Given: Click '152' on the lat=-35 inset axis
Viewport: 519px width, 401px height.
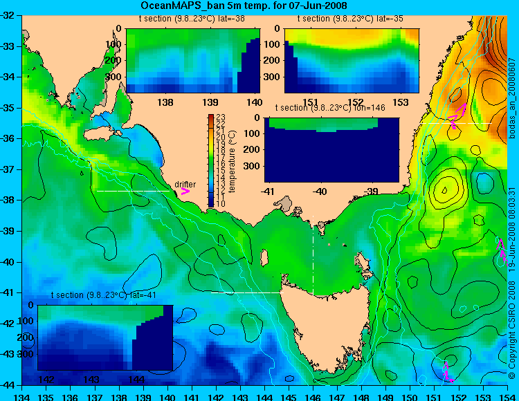Looking at the screenshot, I should point(356,102).
